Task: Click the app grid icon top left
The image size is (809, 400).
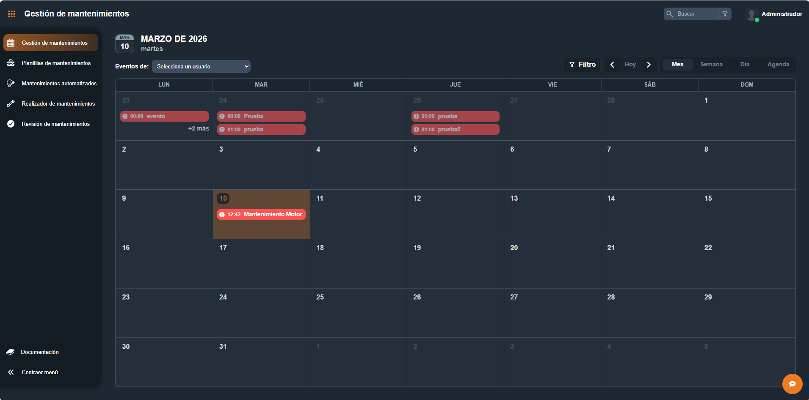Action: click(11, 14)
